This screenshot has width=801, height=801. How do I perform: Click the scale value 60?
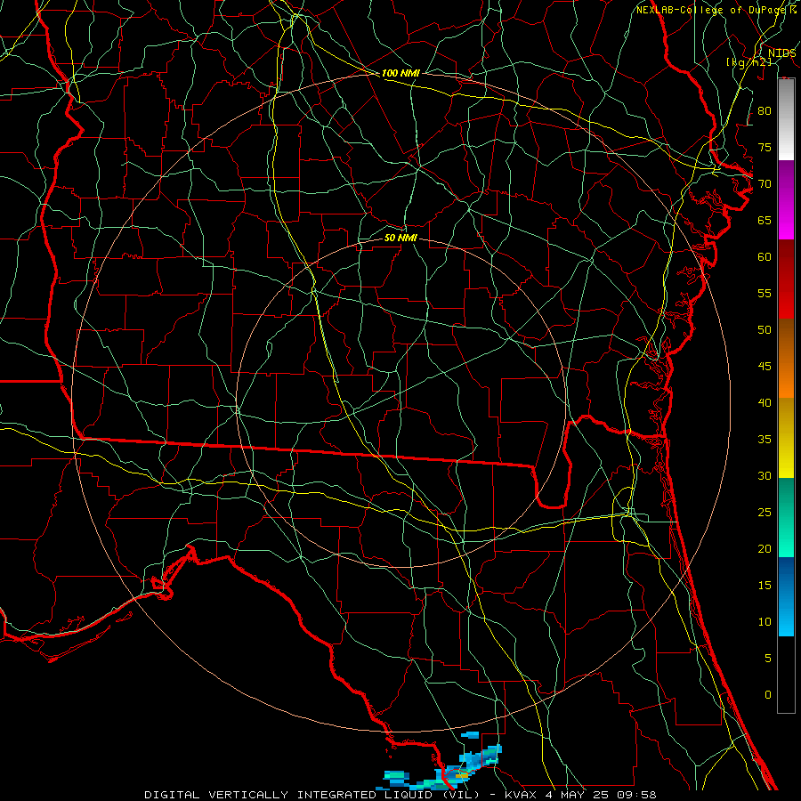[x=765, y=257]
